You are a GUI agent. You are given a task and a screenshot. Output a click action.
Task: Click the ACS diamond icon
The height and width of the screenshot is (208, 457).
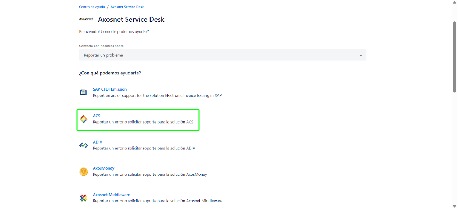point(84,119)
